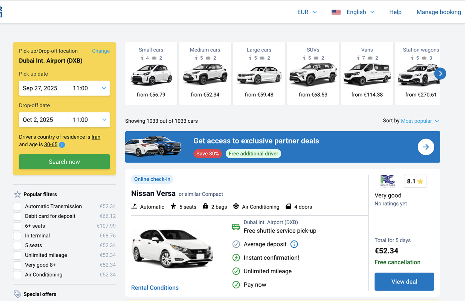Enable the Automatic Transmission filter
This screenshot has height=301, width=465.
tap(17, 207)
